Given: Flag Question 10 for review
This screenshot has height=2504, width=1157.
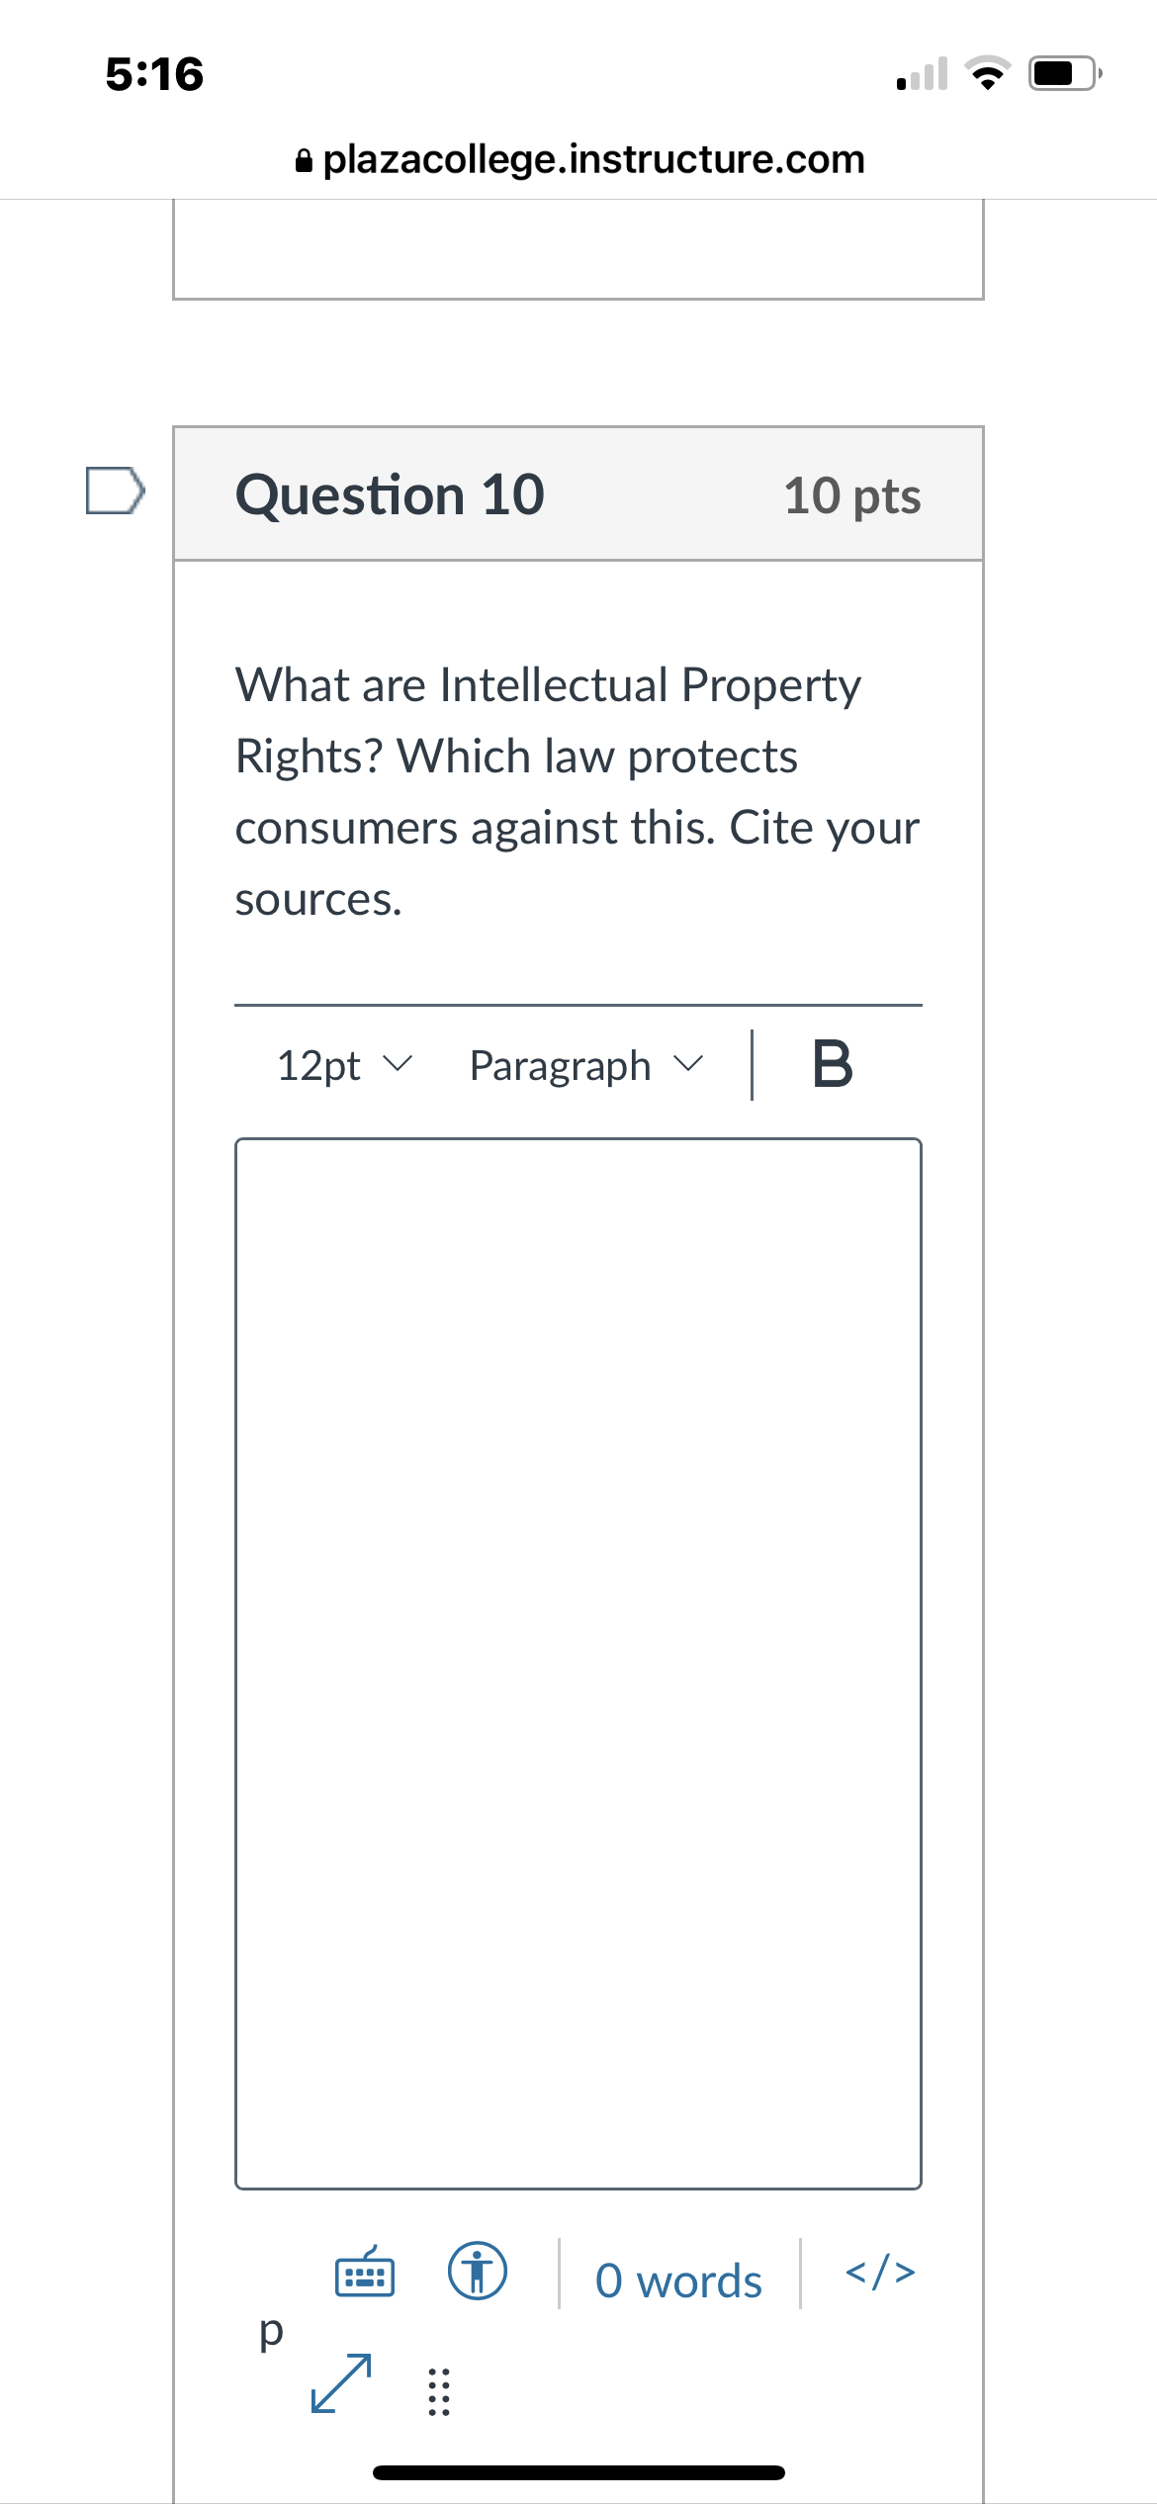Looking at the screenshot, I should click(115, 491).
